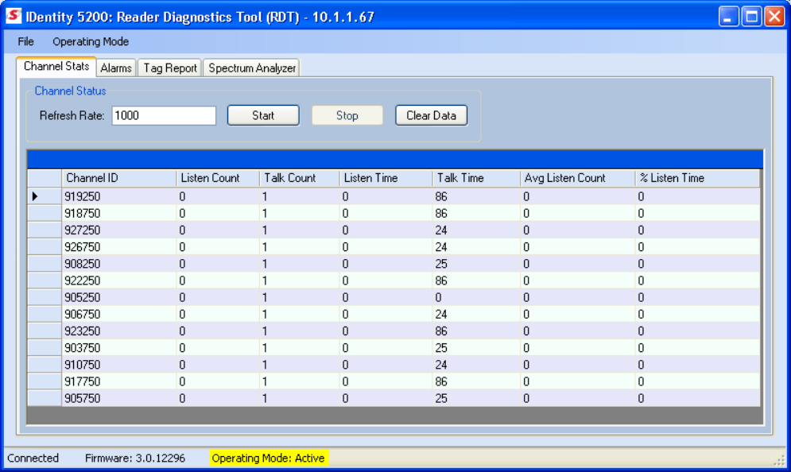Click Talk Count value in 922250 row
Screen dimensions: 791x472
(300, 280)
